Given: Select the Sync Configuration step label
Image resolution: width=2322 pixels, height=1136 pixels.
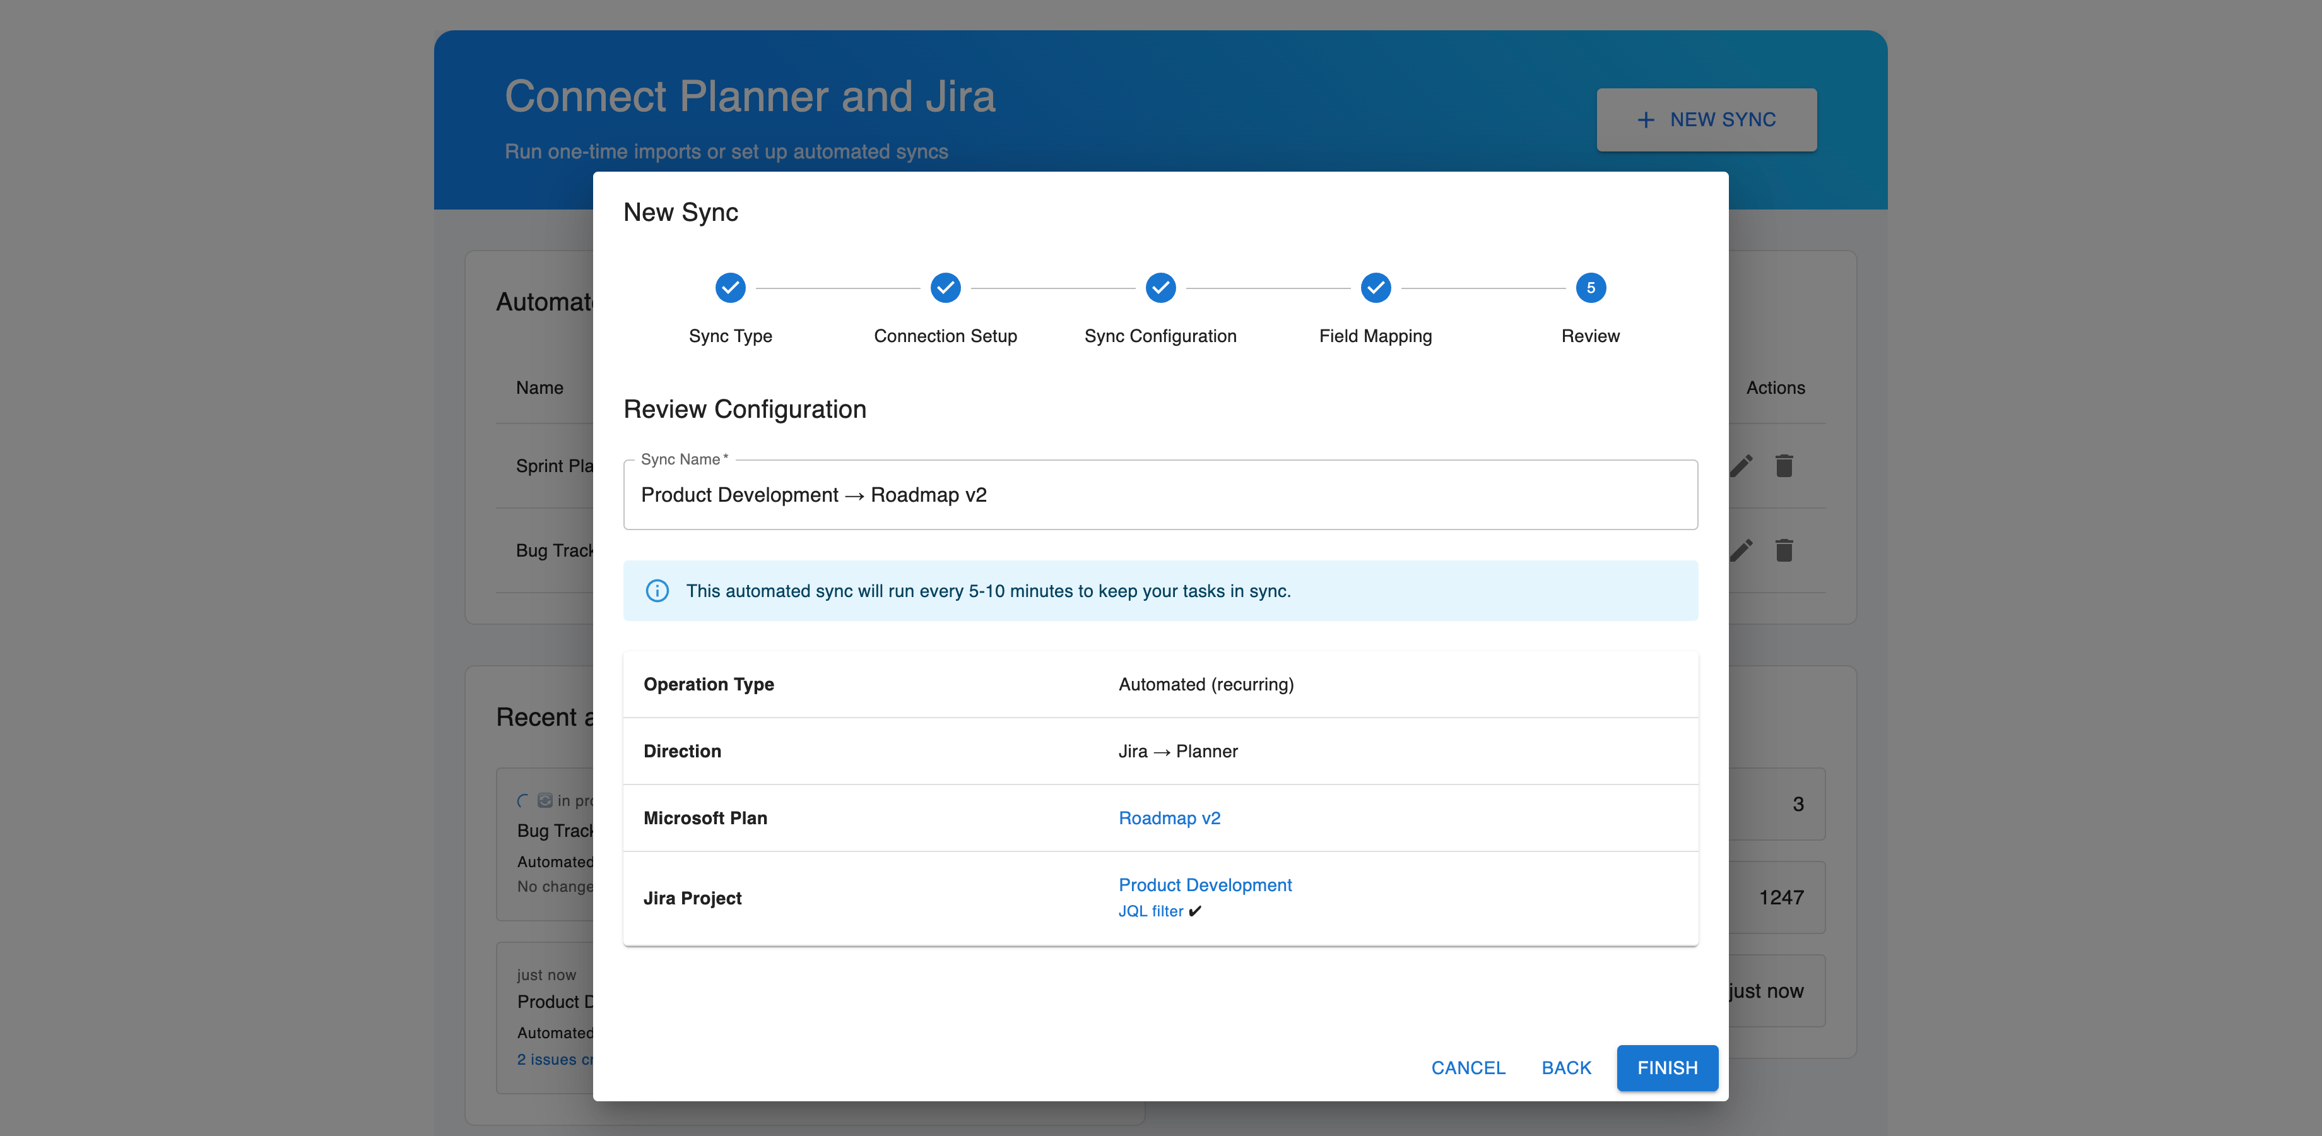Looking at the screenshot, I should (1160, 335).
